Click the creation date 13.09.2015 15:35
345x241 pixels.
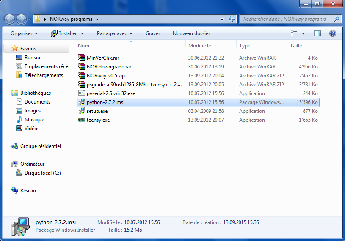coord(241,222)
